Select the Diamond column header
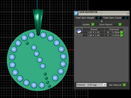The height and width of the screenshot is (98, 131). [x=114, y=29]
